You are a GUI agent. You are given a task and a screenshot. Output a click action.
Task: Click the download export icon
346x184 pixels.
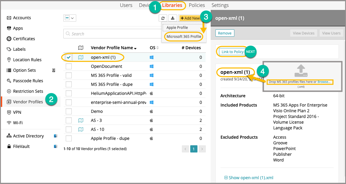point(173,18)
